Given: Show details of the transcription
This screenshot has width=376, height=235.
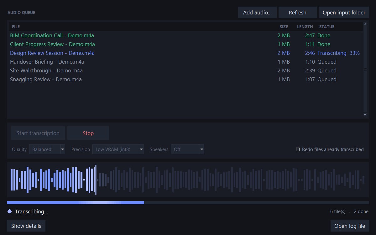Looking at the screenshot, I should point(26,226).
